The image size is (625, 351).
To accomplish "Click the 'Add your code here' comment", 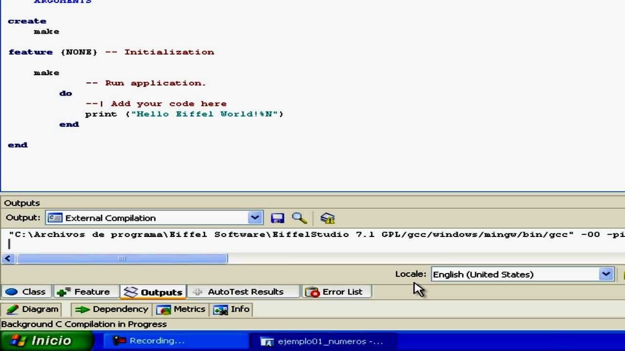I will point(156,103).
